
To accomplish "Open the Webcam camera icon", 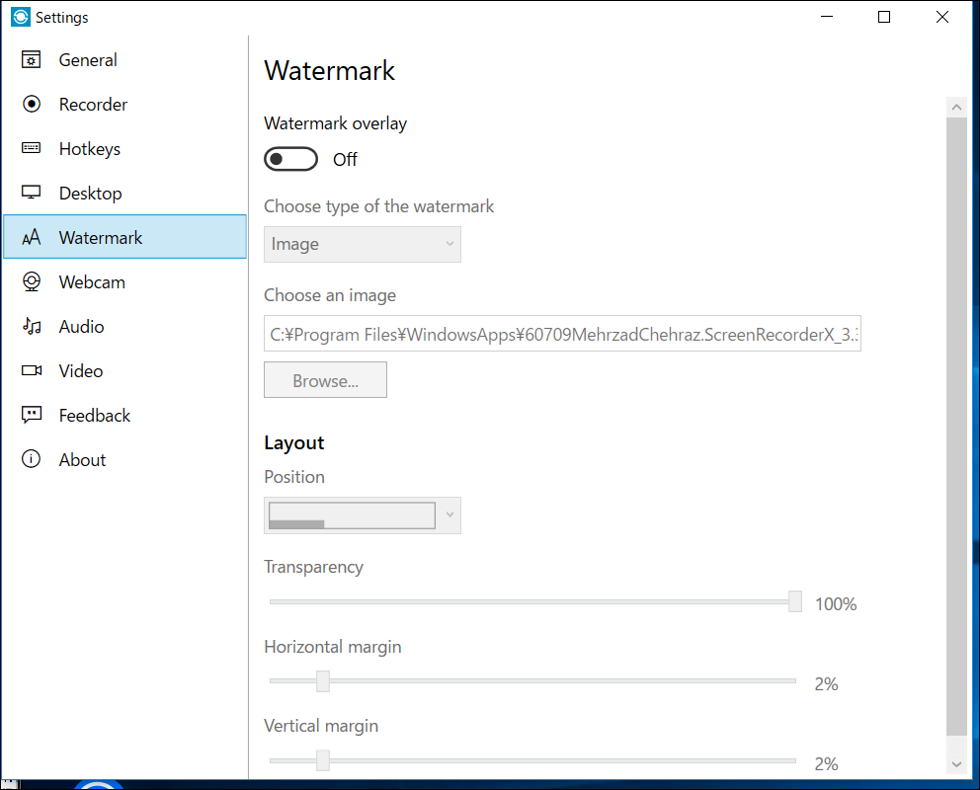I will point(30,281).
